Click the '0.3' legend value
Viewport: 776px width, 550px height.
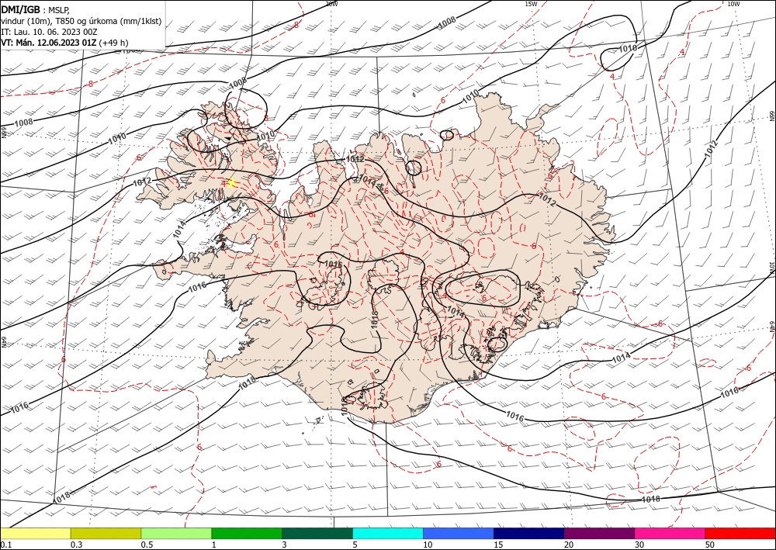click(76, 545)
